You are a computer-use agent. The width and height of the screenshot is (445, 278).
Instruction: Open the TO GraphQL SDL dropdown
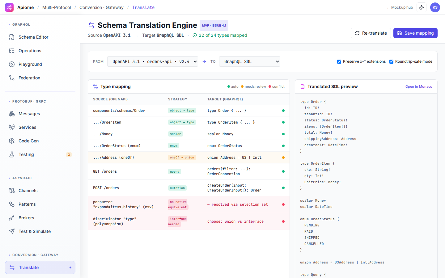click(x=250, y=61)
